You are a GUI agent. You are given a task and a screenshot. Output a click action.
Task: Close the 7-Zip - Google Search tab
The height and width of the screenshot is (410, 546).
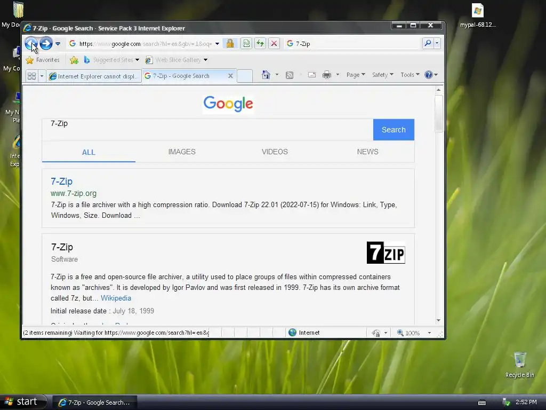click(x=230, y=76)
